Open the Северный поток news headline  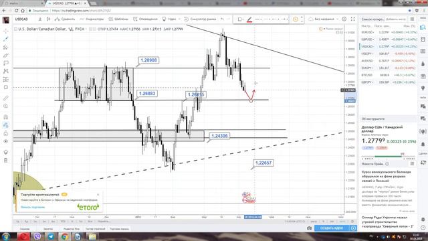[388, 222]
